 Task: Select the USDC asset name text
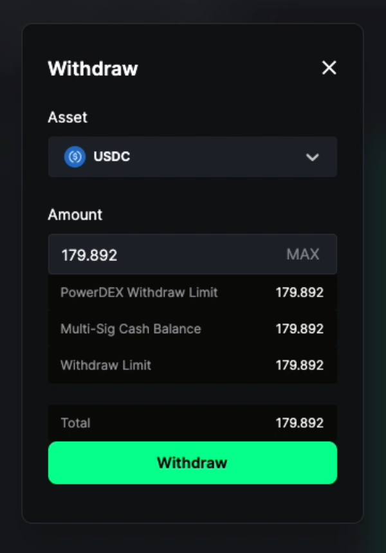112,156
